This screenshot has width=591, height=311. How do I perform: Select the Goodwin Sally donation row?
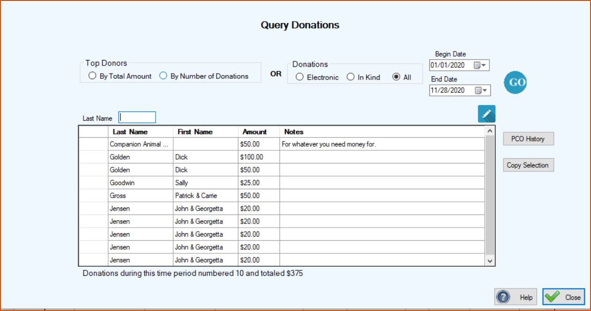tap(281, 183)
